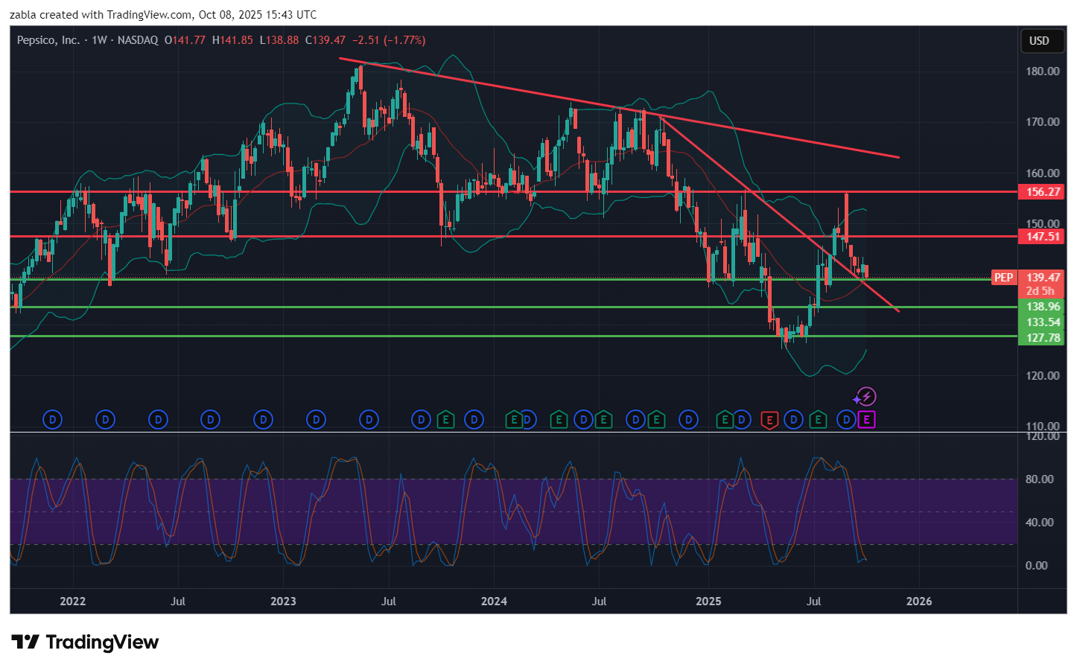Select the 138.96 green price level label
This screenshot has height=670, width=1077.
(1043, 307)
